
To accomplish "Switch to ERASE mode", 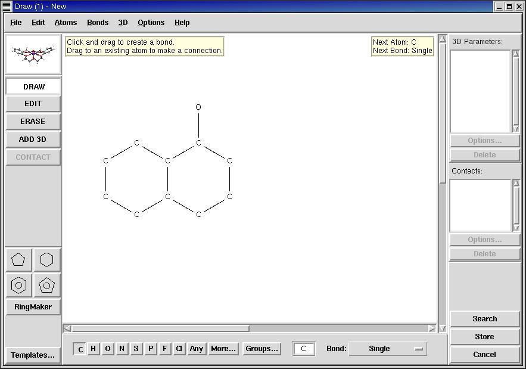I will [x=33, y=121].
